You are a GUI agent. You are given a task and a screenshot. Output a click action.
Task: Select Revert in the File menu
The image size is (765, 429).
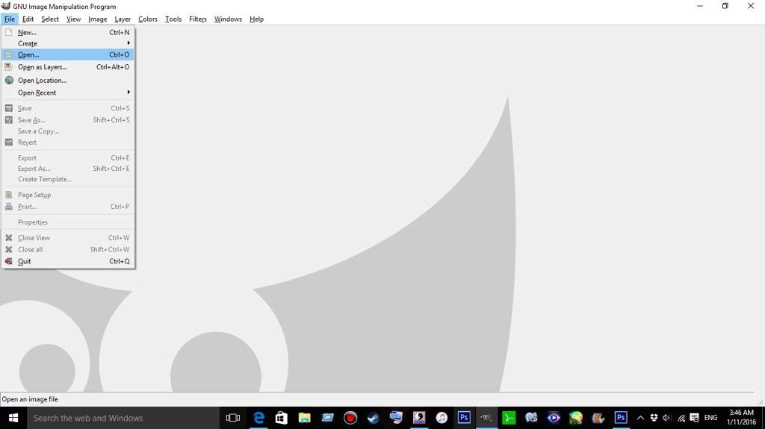pyautogui.click(x=68, y=143)
